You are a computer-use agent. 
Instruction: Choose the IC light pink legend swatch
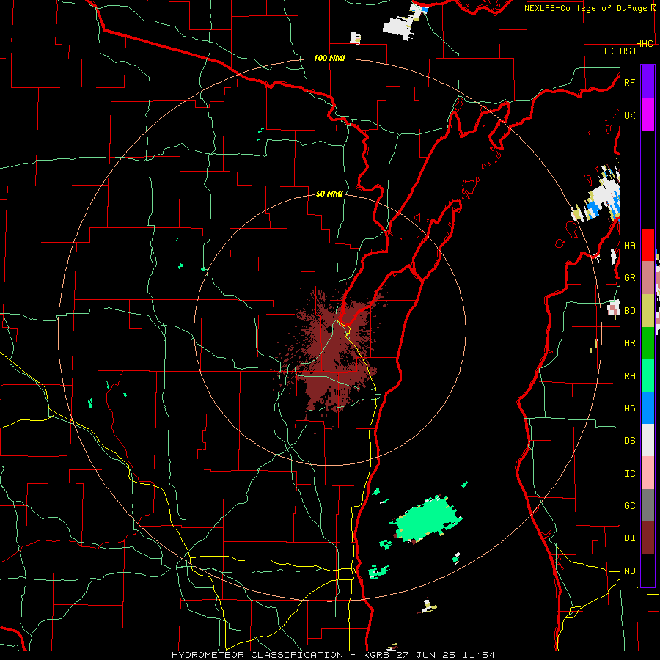click(648, 473)
